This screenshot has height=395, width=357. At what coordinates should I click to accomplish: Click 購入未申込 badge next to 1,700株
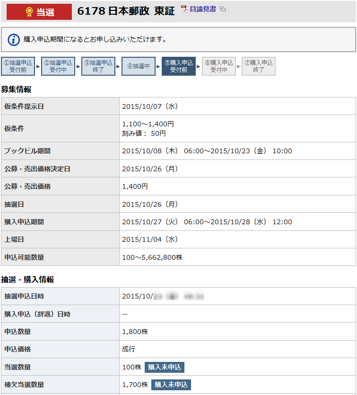coord(171,385)
